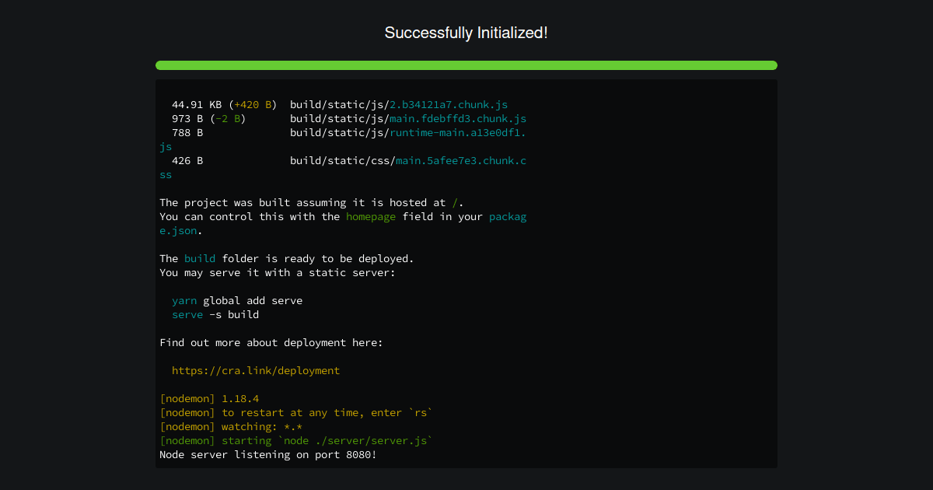Select main.fdebffd3.chunk.js in the output
The height and width of the screenshot is (490, 933).
pyautogui.click(x=456, y=118)
